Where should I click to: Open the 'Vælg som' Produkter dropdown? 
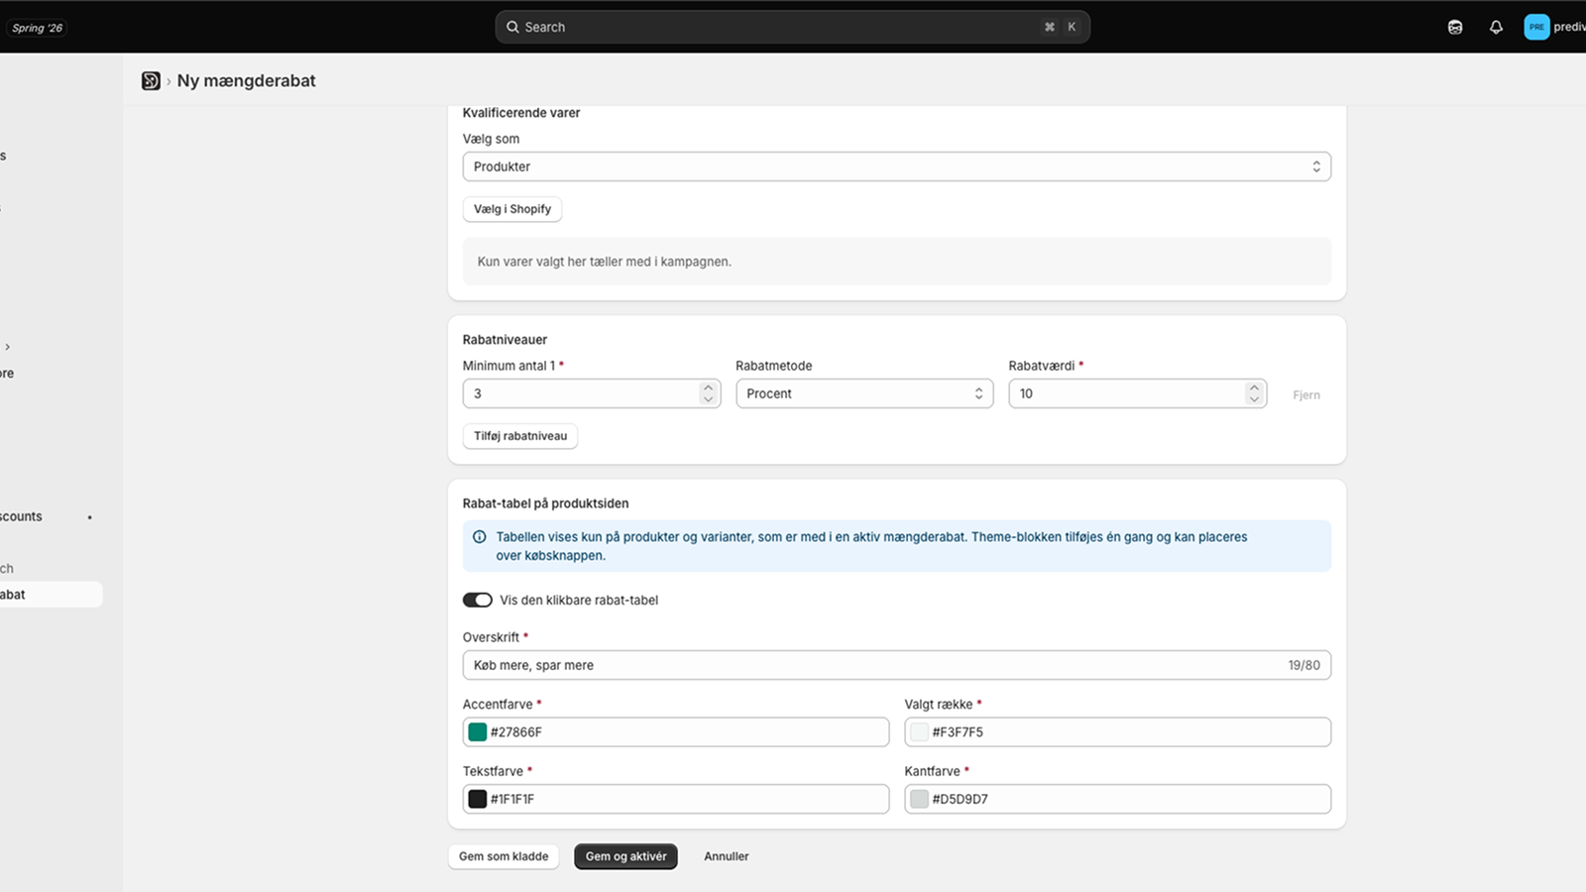(896, 167)
